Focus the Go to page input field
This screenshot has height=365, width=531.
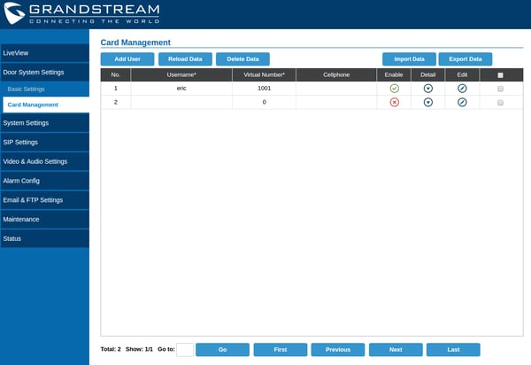[185, 350]
